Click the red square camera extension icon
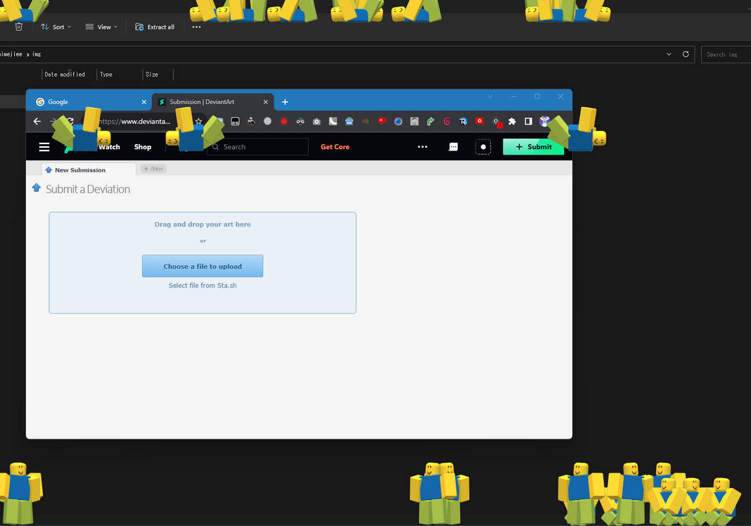This screenshot has width=751, height=526. (480, 121)
